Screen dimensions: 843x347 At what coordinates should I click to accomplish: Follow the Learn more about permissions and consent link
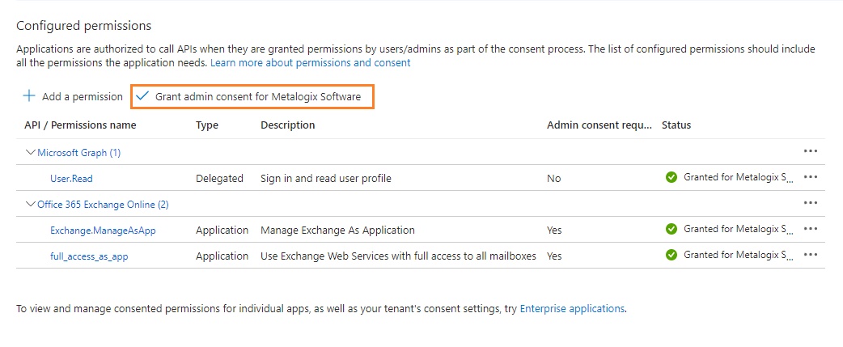point(310,62)
